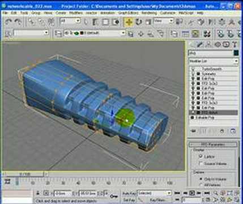Open the Customize menu

168,13
